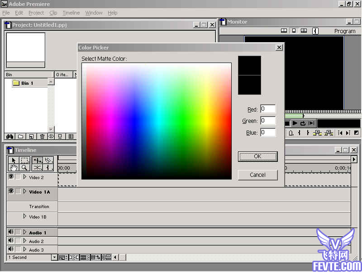This screenshot has height=272, width=362.
Task: Open the 1 Second time zoom dropdown
Action: click(54, 257)
